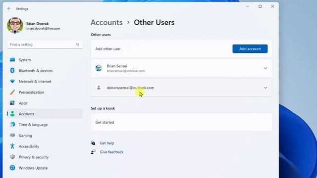Click the Apps sidebar icon
This screenshot has width=317, height=178.
tap(12, 103)
